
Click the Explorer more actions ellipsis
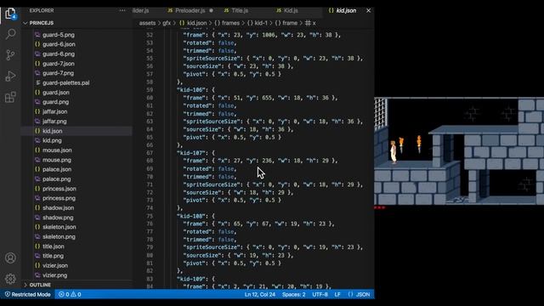click(x=122, y=10)
